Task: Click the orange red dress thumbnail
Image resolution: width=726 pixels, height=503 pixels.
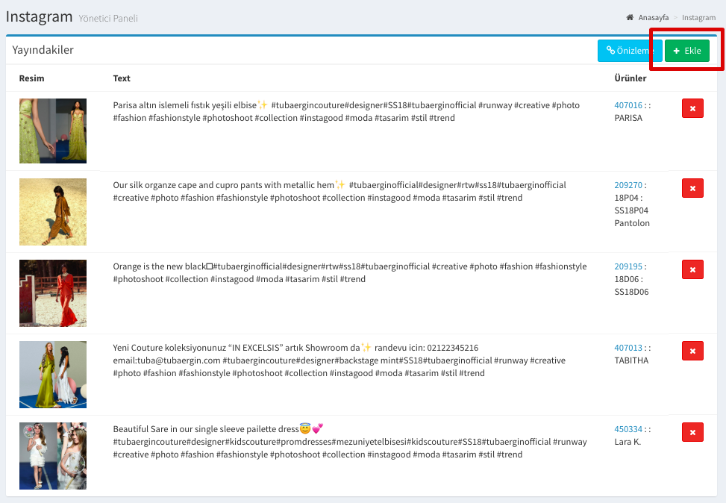Action: tap(53, 293)
